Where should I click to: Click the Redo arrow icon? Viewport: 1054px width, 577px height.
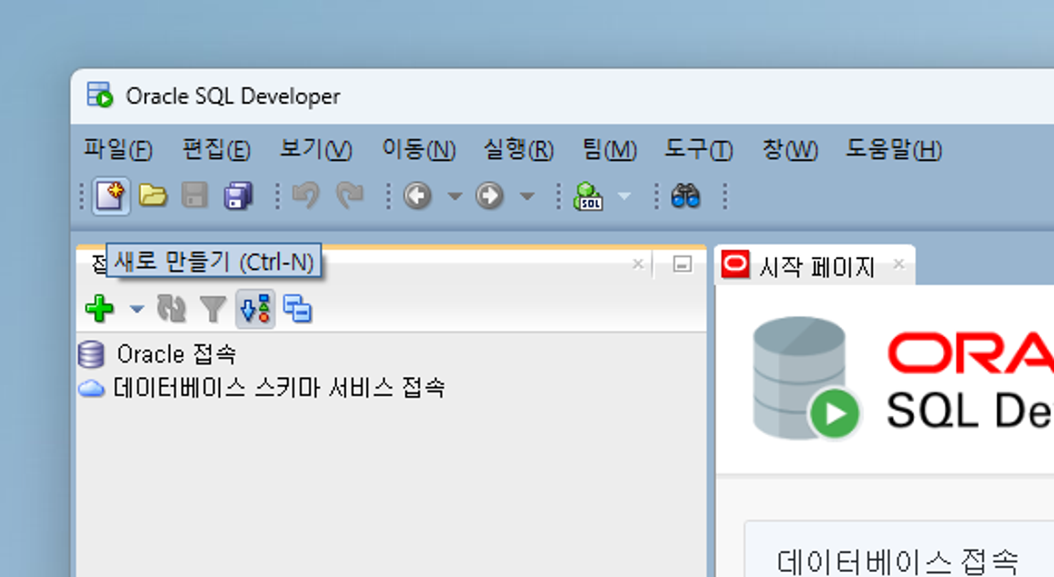click(349, 196)
